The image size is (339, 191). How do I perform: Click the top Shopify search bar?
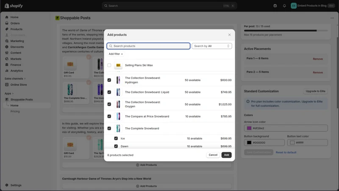[169, 6]
